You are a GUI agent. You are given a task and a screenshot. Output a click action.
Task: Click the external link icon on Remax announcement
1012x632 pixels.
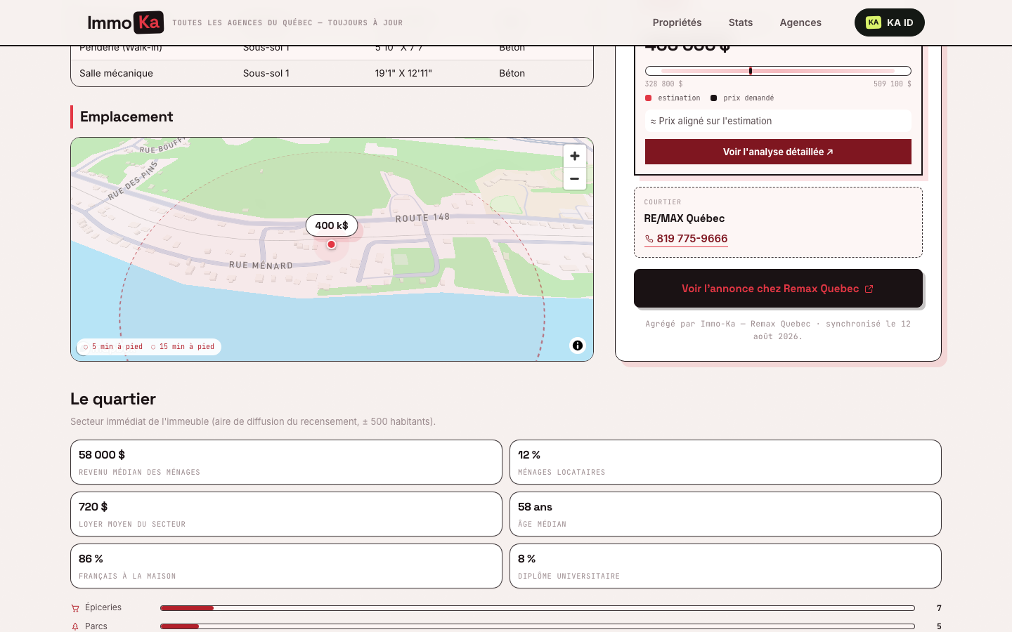869,289
